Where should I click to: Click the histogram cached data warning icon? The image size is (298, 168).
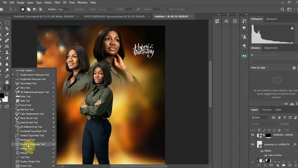292,28
